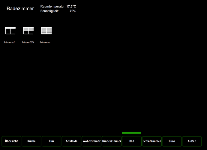The height and width of the screenshot is (150, 207).
Task: Click the half-closed shutter icon
Action: pos(28,30)
